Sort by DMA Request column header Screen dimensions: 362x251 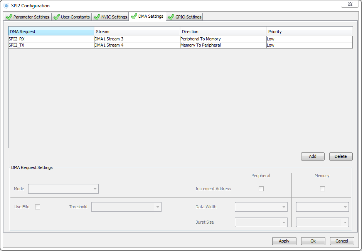pos(51,32)
